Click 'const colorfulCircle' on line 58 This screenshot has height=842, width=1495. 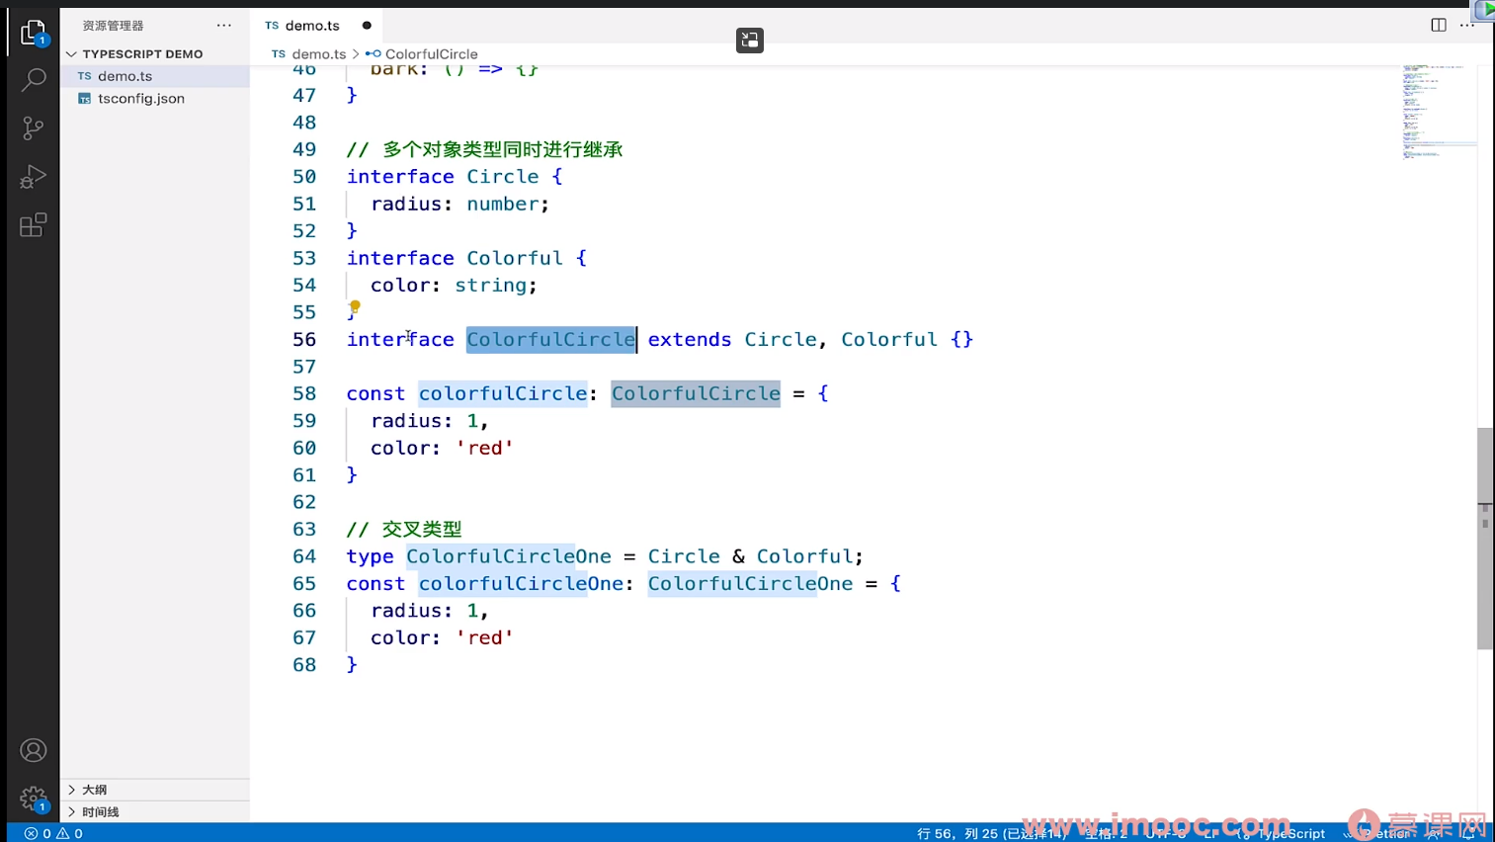point(466,393)
